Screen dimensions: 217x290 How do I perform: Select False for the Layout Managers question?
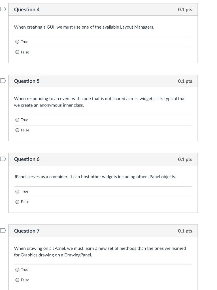[17, 52]
